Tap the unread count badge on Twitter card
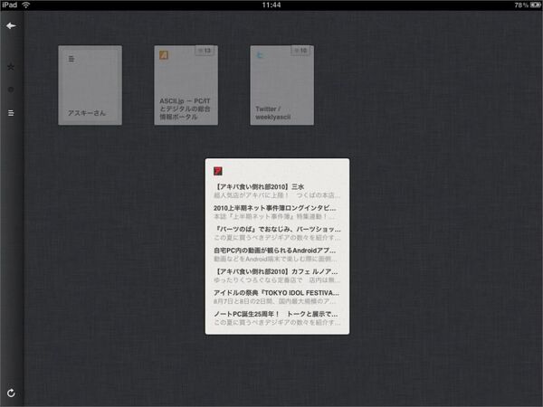Viewport: 543px width, 407px height. click(x=300, y=51)
